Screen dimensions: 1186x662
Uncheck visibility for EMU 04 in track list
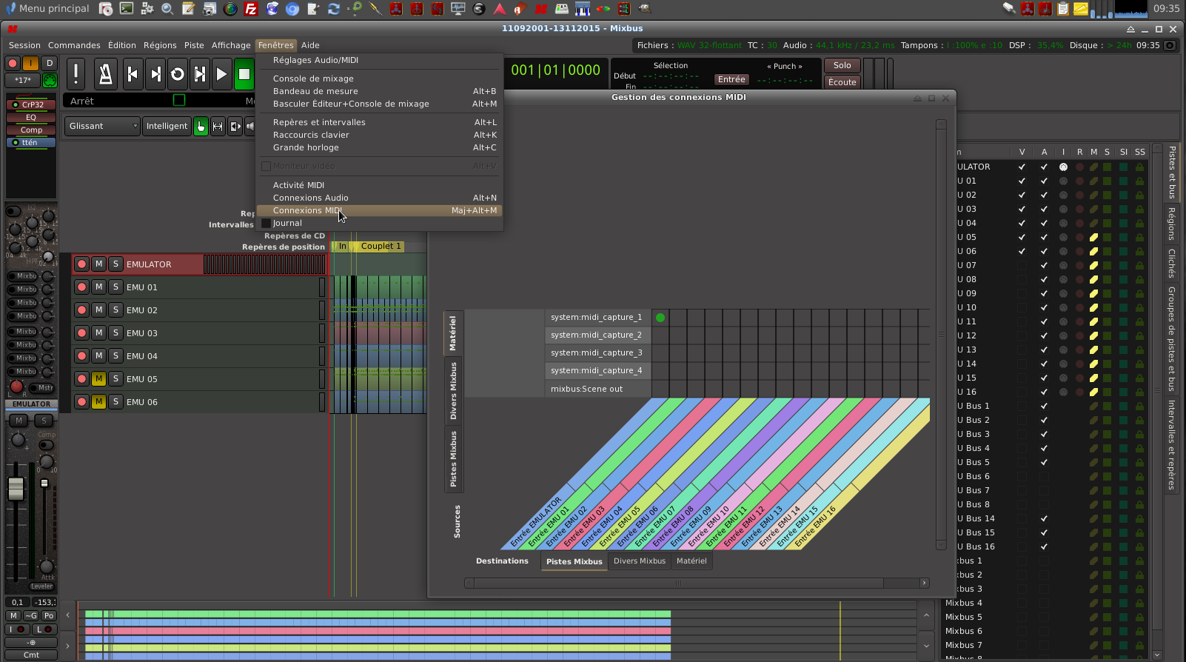pyautogui.click(x=1022, y=223)
